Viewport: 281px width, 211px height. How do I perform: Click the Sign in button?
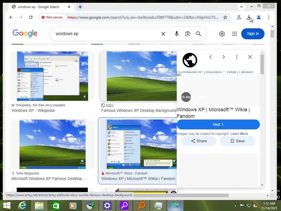pyautogui.click(x=253, y=34)
